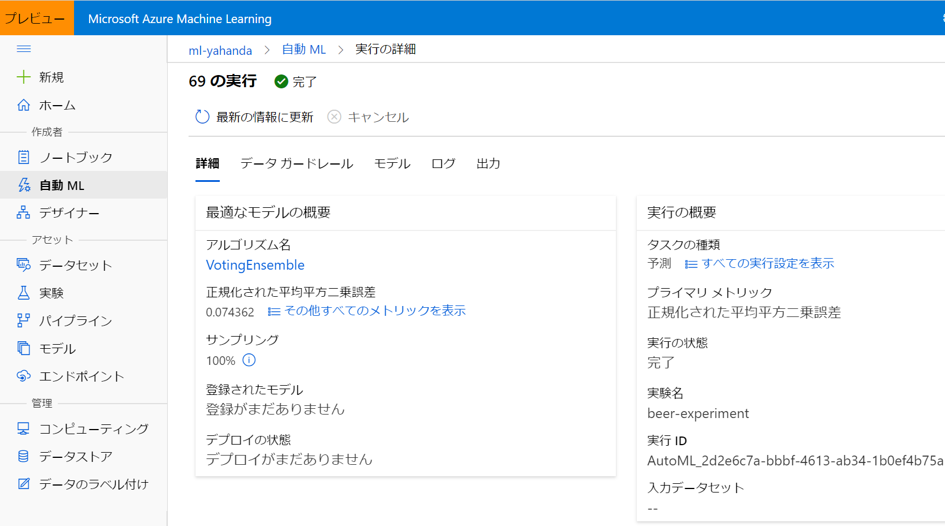Click the green 完了 status checkmark icon
Viewport: 945px width, 526px height.
pos(282,82)
